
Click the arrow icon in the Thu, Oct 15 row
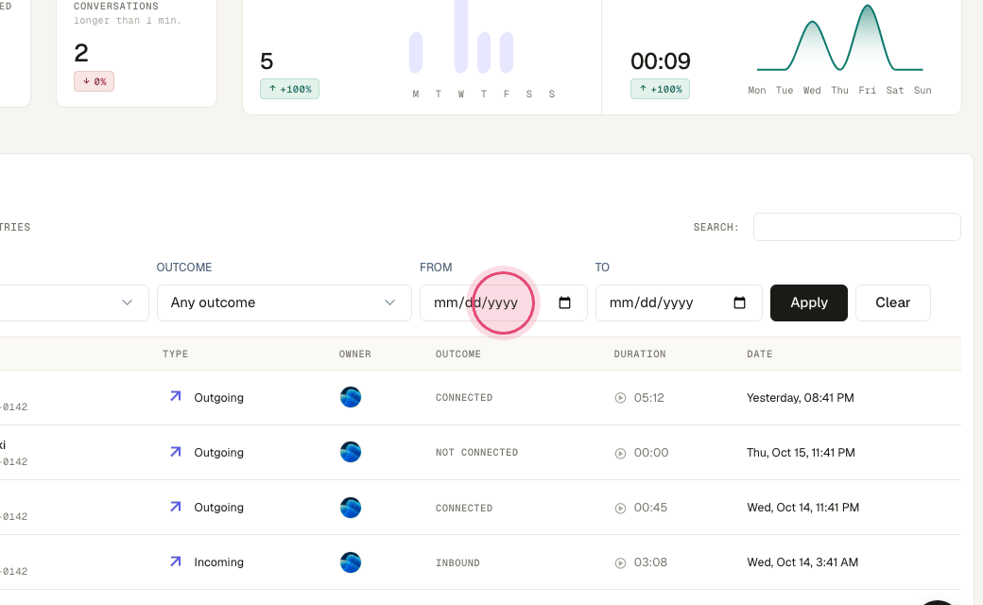click(x=176, y=452)
